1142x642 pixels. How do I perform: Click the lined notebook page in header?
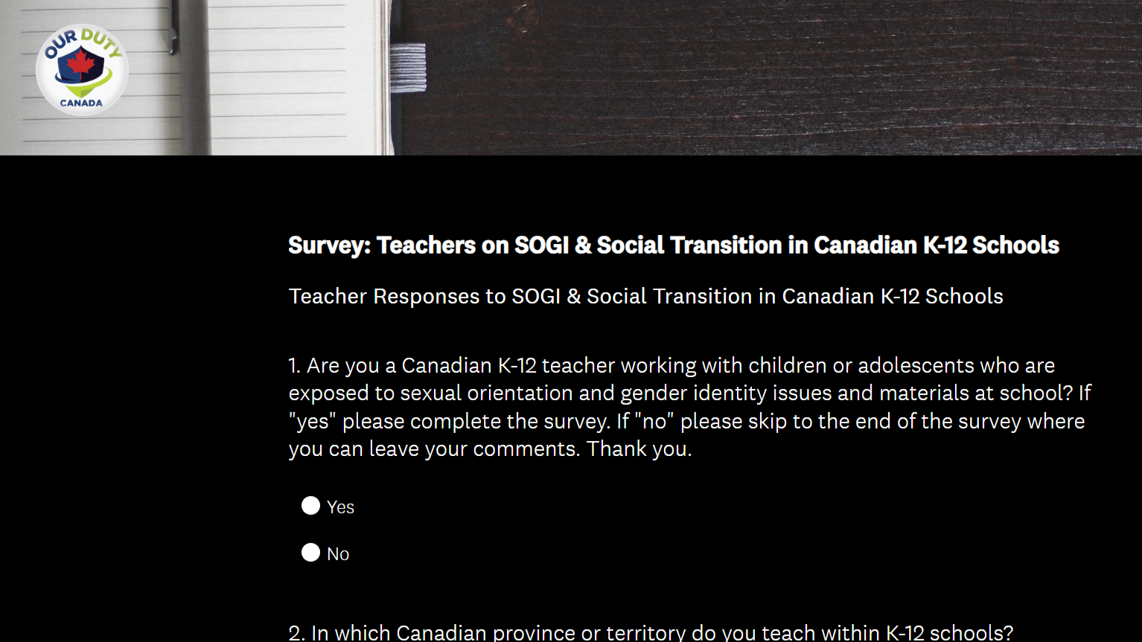tap(283, 77)
